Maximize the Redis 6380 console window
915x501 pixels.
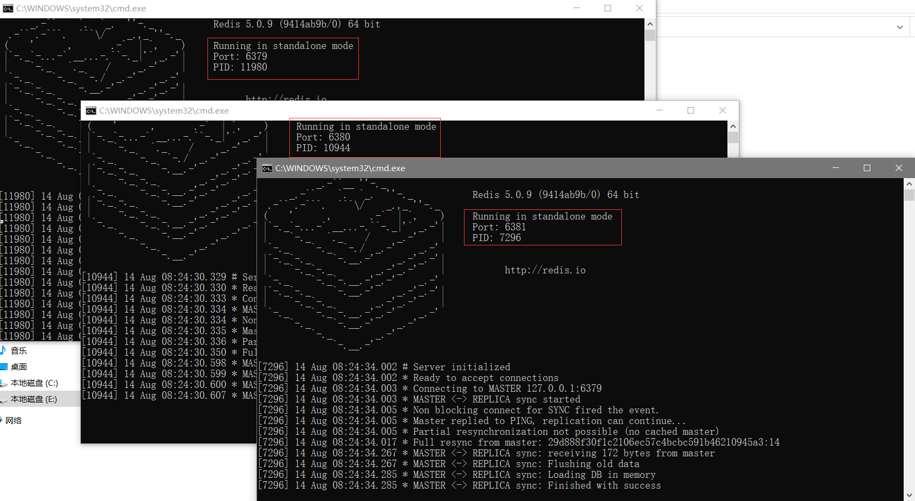click(x=691, y=110)
